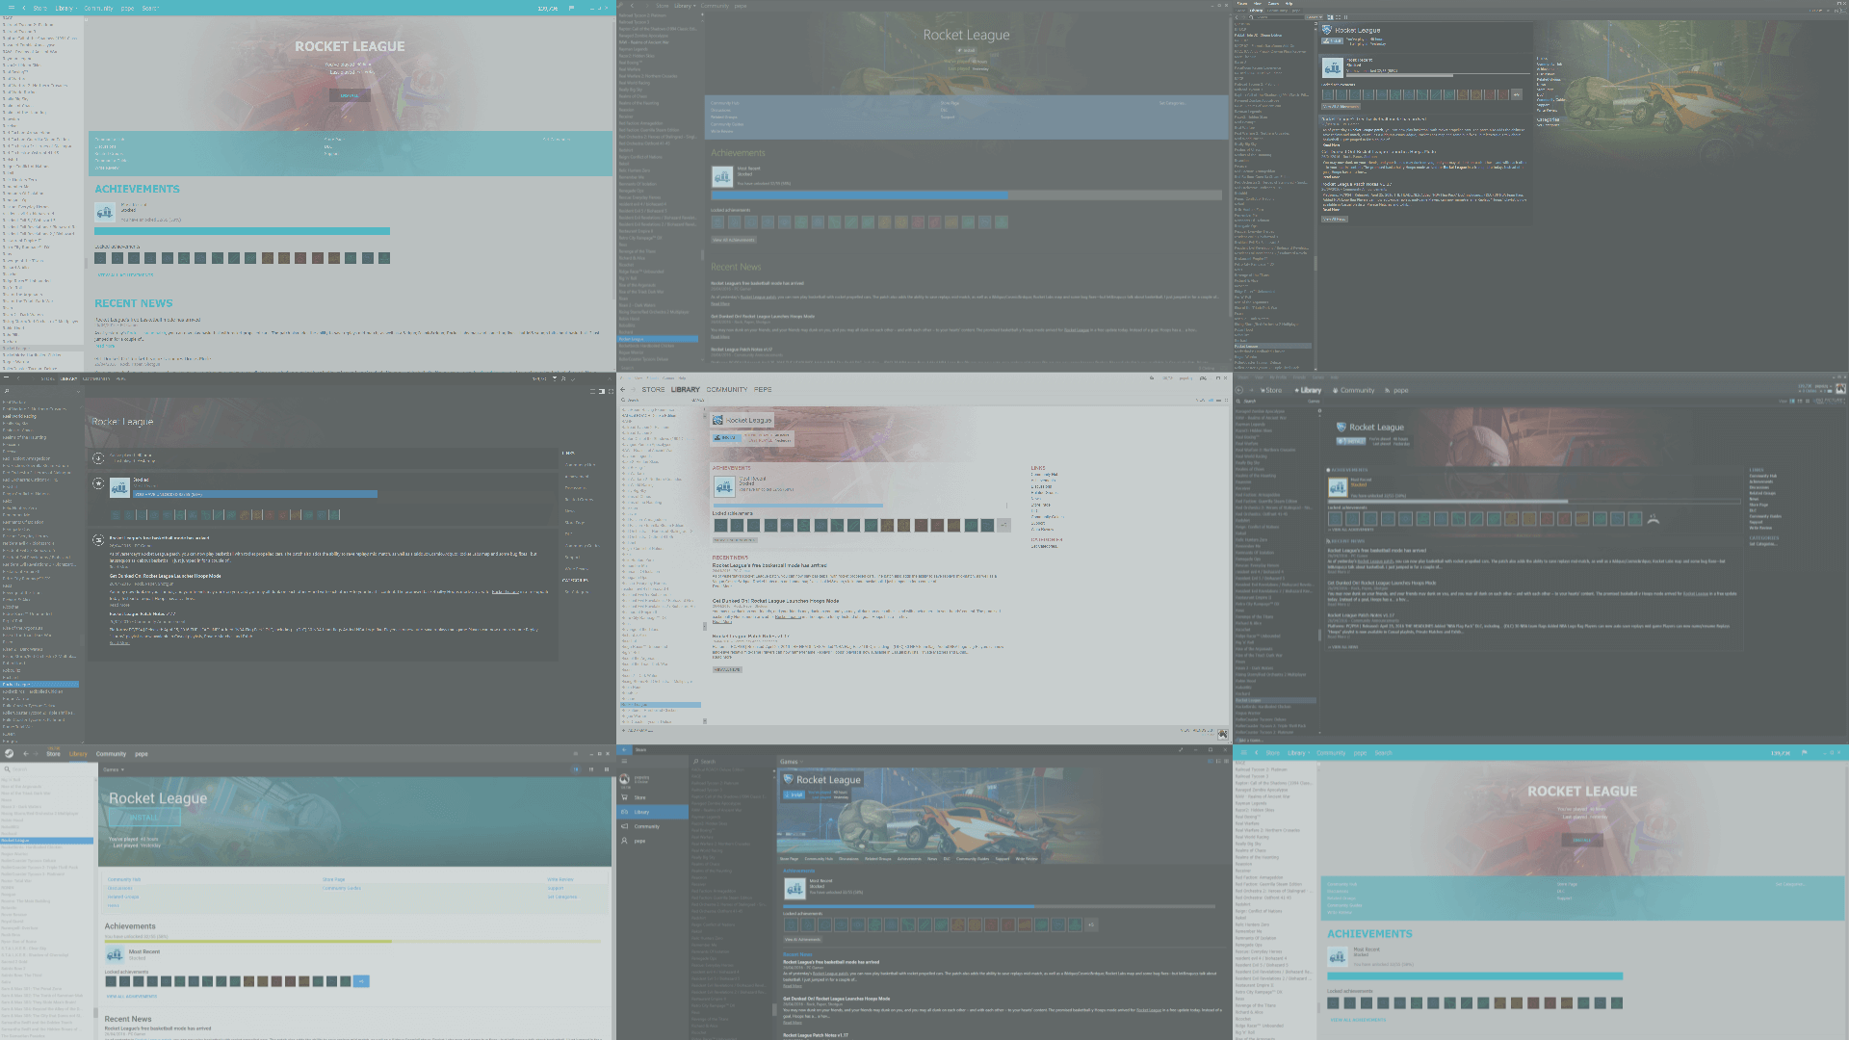Image resolution: width=1849 pixels, height=1040 pixels.
Task: Expand the blue plus tile after locked achievements
Action: point(361,981)
